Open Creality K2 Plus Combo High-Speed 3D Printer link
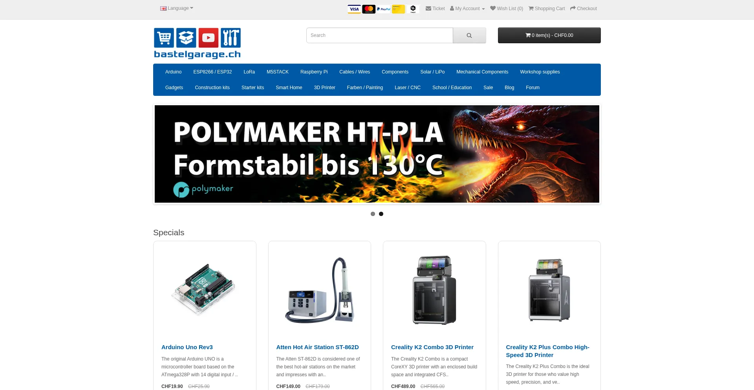 tap(547, 351)
